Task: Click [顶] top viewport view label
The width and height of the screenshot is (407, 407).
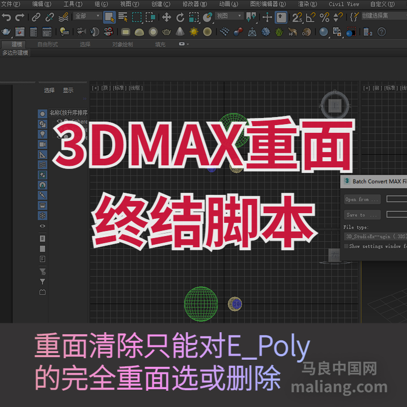Action: pyautogui.click(x=106, y=88)
